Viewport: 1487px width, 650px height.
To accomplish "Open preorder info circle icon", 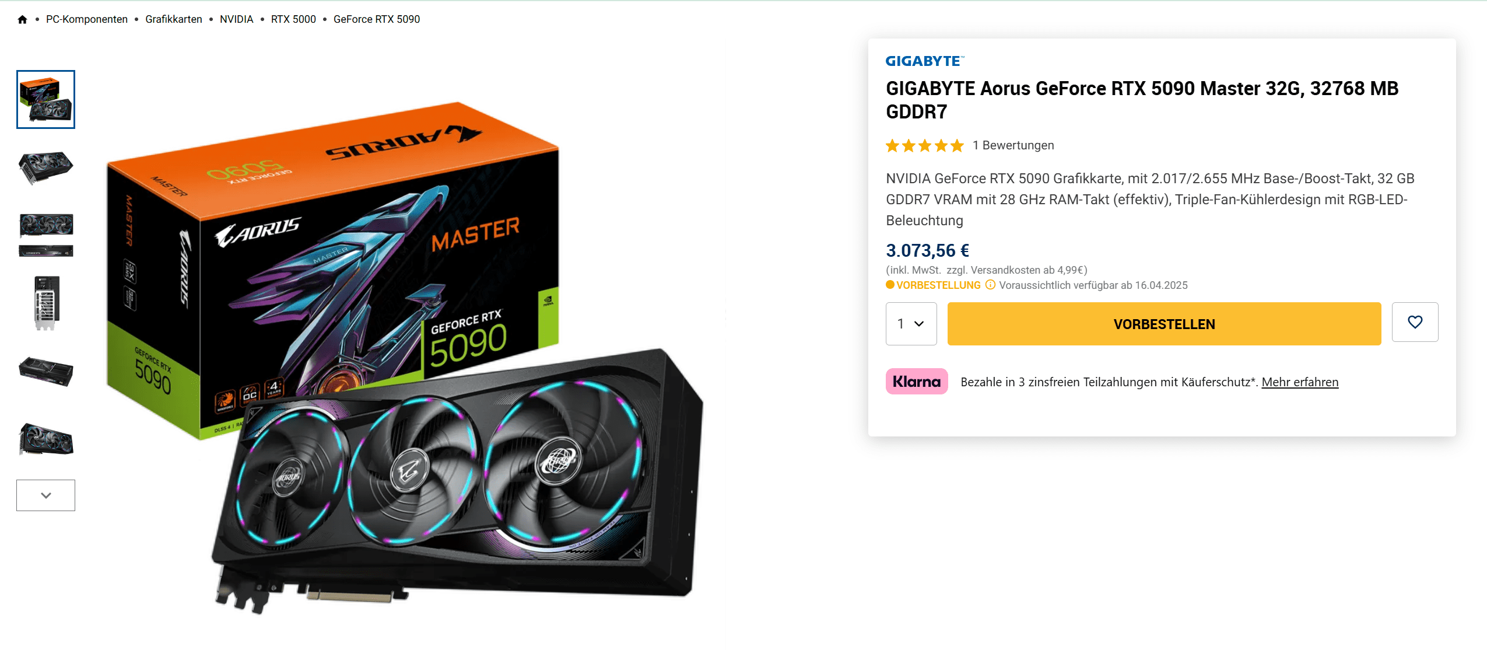I will [990, 285].
